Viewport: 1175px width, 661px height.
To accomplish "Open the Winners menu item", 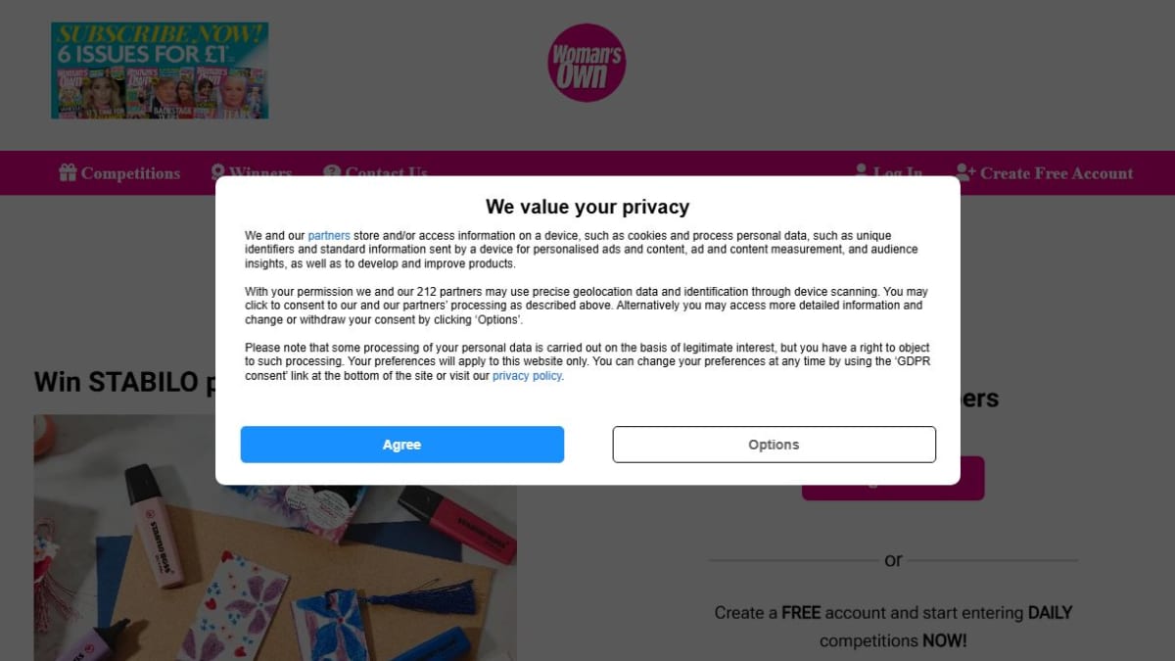I will coord(260,171).
